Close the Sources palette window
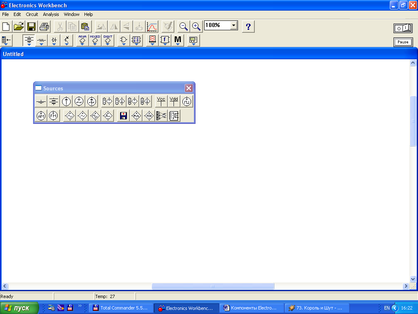 click(189, 88)
